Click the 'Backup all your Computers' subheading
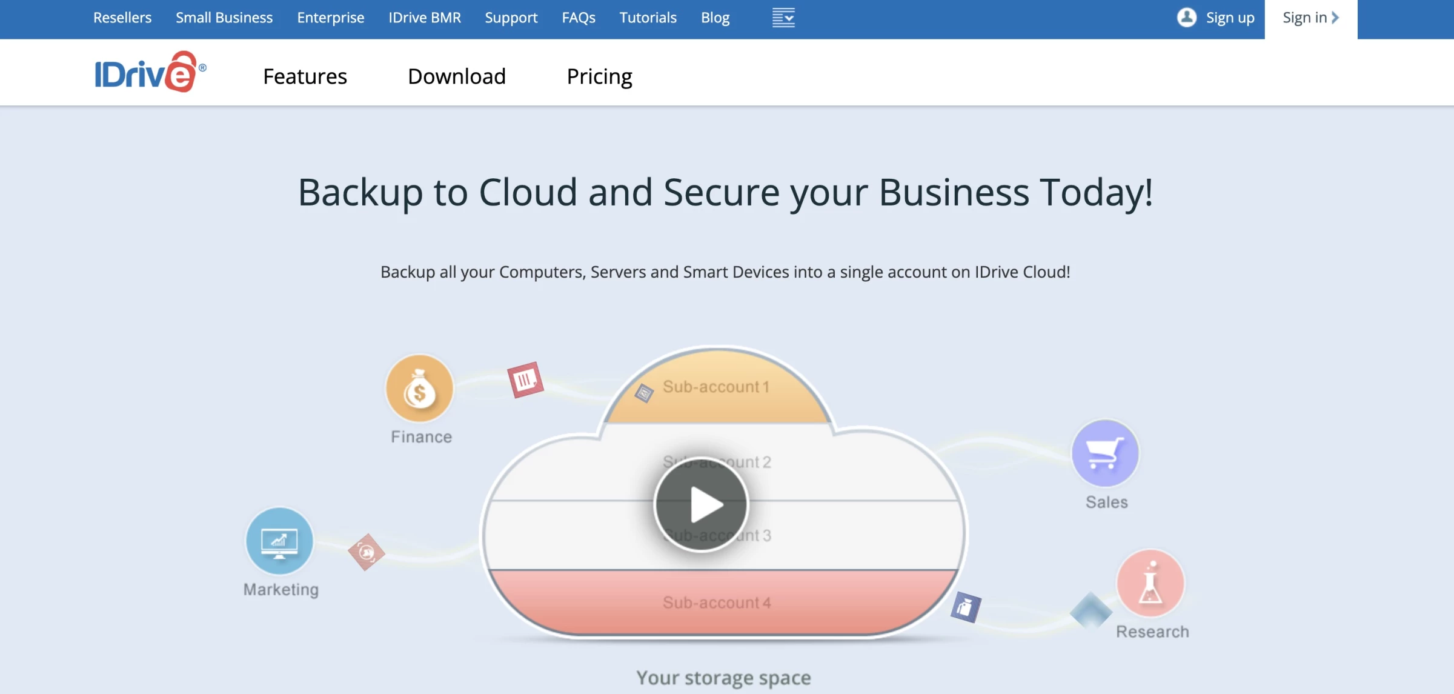 (725, 272)
